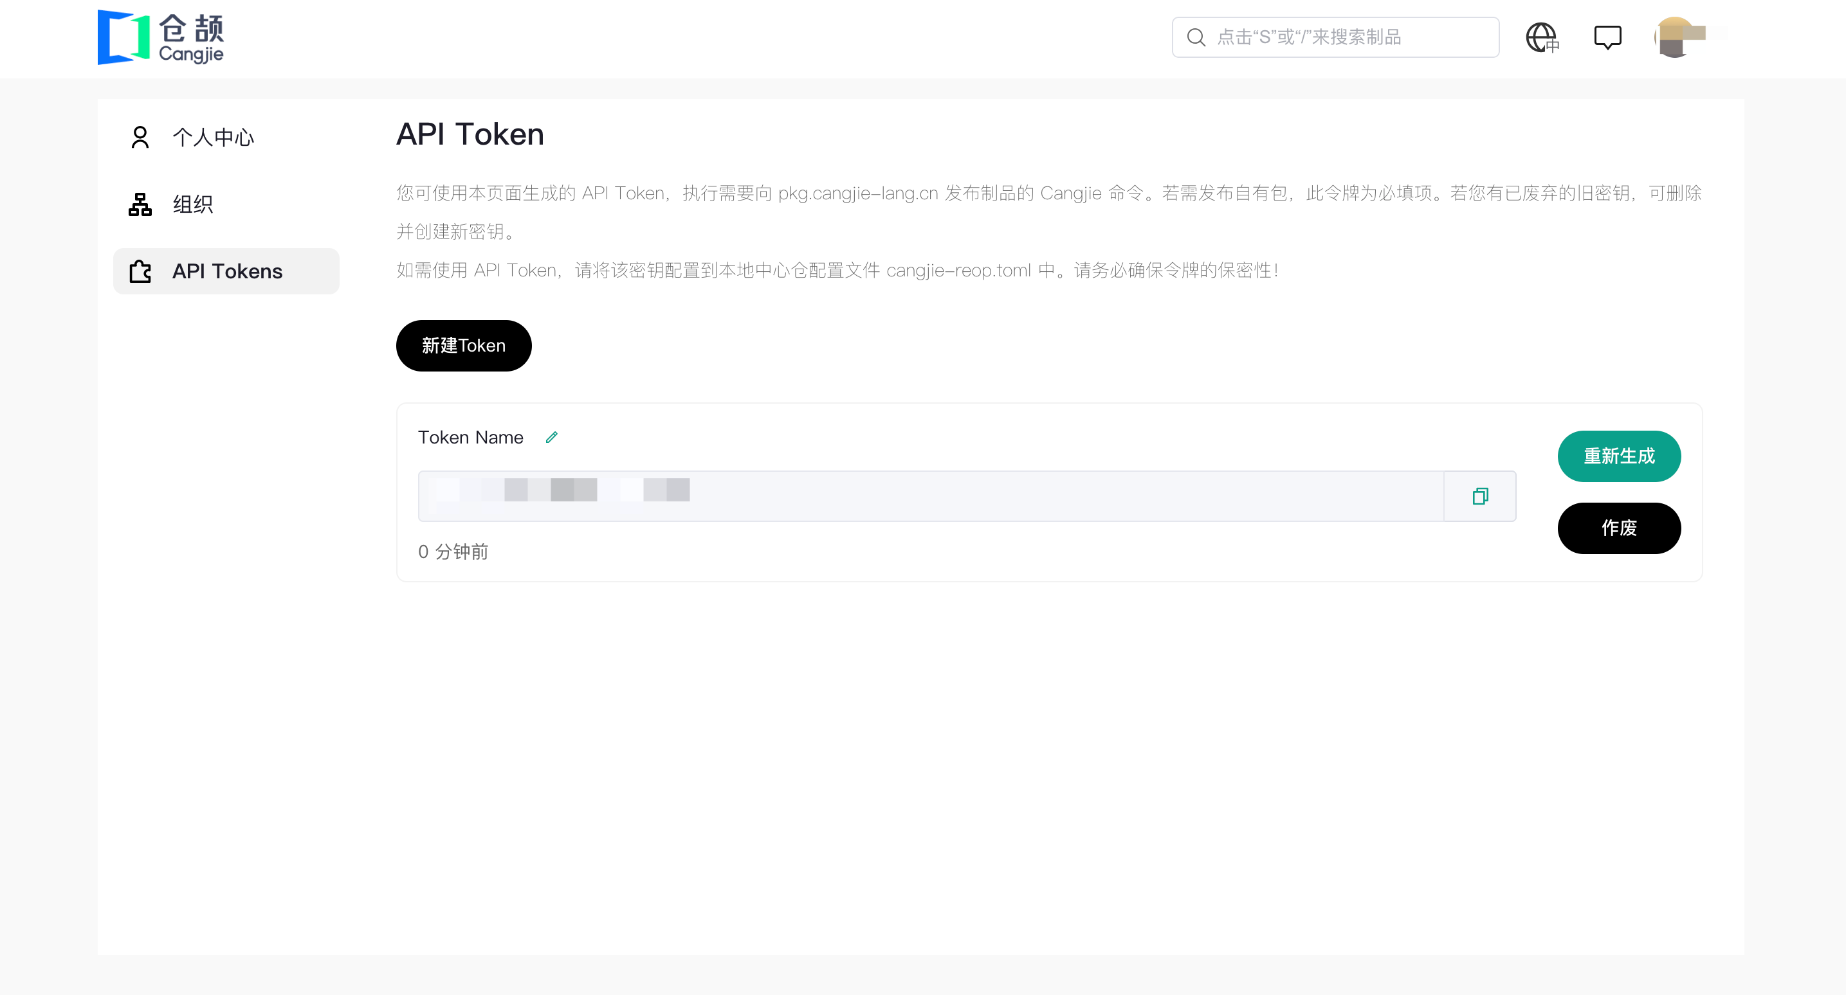1846x995 pixels.
Task: Click the 0 分钟前 timestamp text
Action: pyautogui.click(x=453, y=551)
